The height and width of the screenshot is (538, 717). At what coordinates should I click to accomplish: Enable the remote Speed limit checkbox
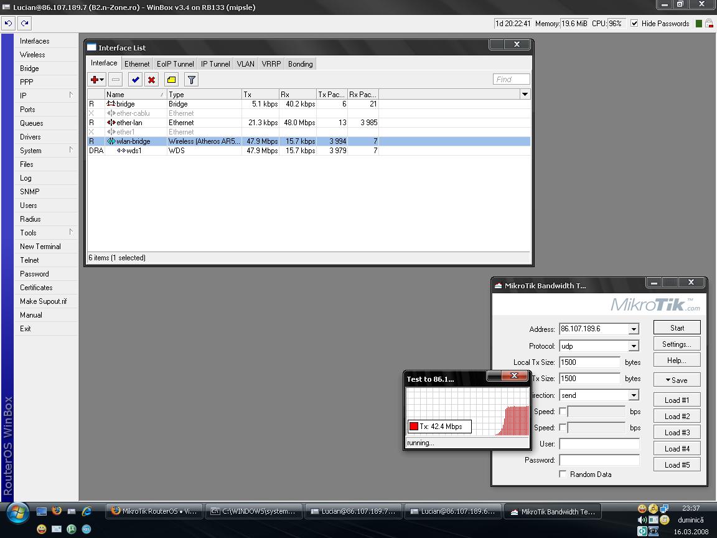[563, 427]
